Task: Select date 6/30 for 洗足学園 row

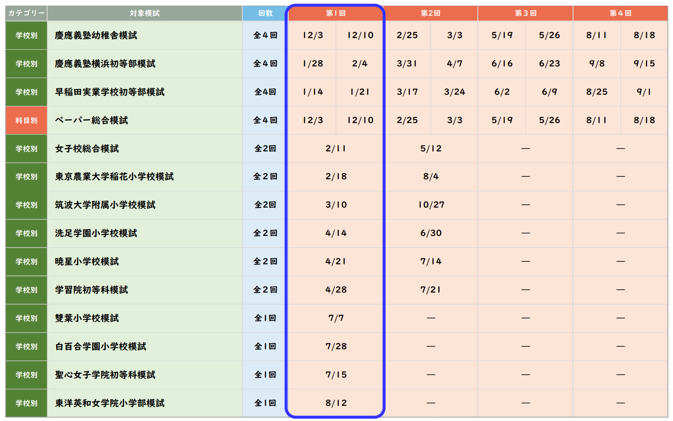Action: coord(431,233)
